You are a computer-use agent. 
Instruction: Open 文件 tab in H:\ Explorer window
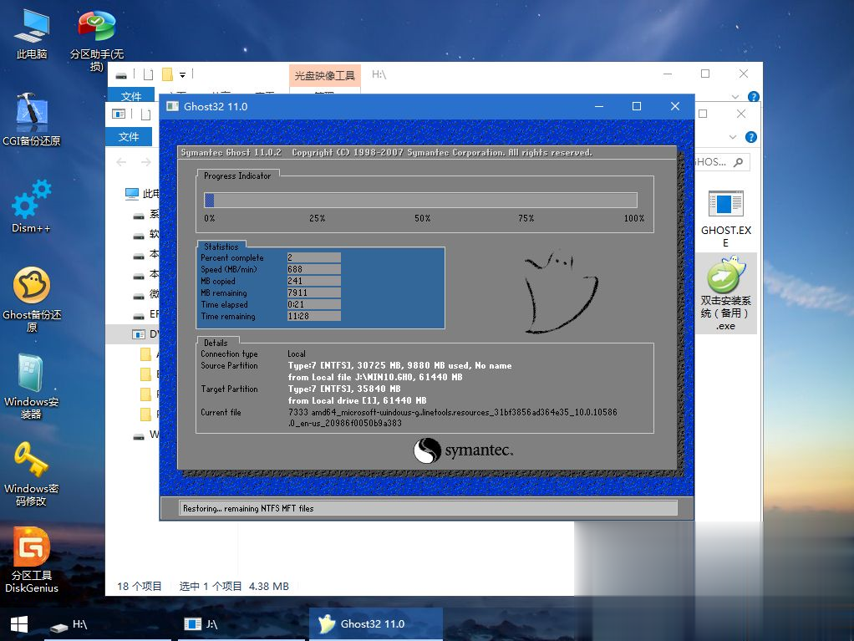(131, 96)
